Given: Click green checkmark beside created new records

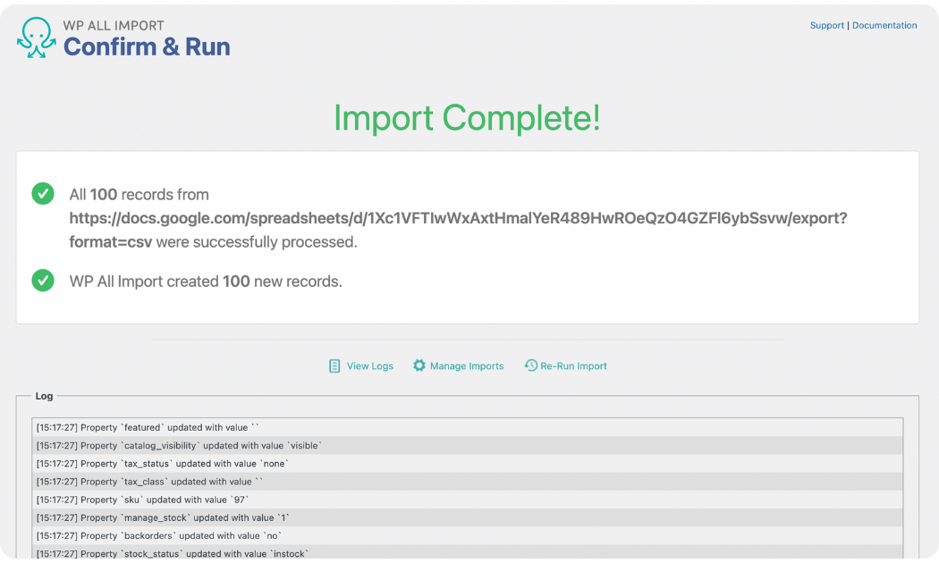Looking at the screenshot, I should click(43, 281).
